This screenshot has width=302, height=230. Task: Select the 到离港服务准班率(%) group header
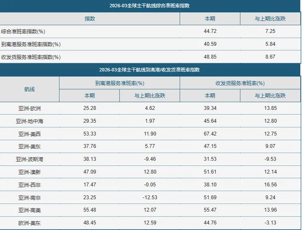(x=120, y=83)
